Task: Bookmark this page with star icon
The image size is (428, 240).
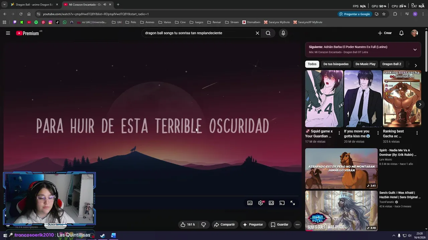Action: (384, 14)
